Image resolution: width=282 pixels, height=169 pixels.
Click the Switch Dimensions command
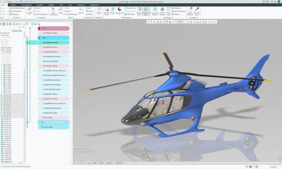(x=179, y=11)
